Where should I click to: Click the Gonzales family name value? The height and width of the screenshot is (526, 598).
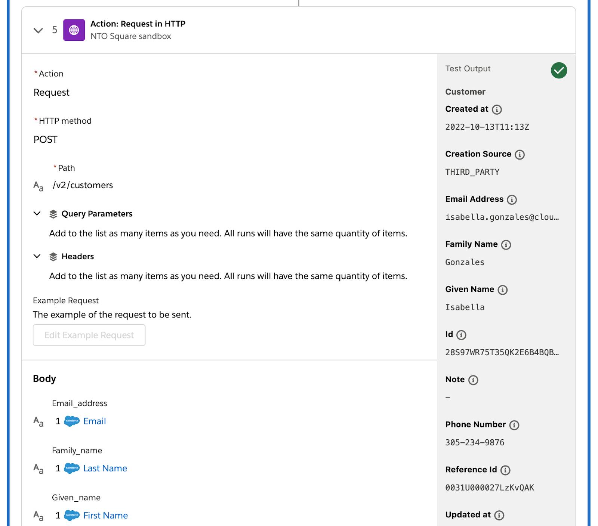pyautogui.click(x=465, y=262)
